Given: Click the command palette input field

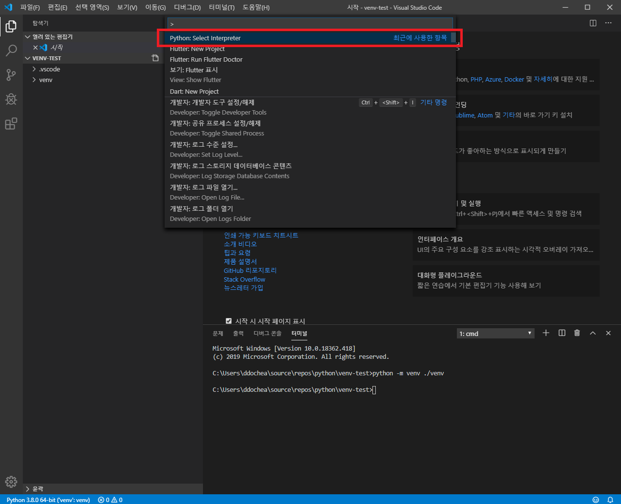Looking at the screenshot, I should pyautogui.click(x=310, y=24).
